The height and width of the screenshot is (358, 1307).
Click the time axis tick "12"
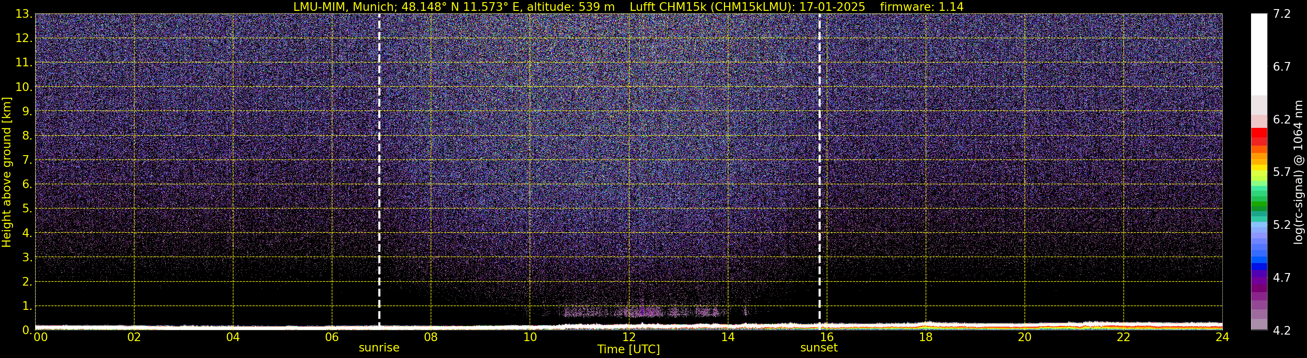point(629,337)
